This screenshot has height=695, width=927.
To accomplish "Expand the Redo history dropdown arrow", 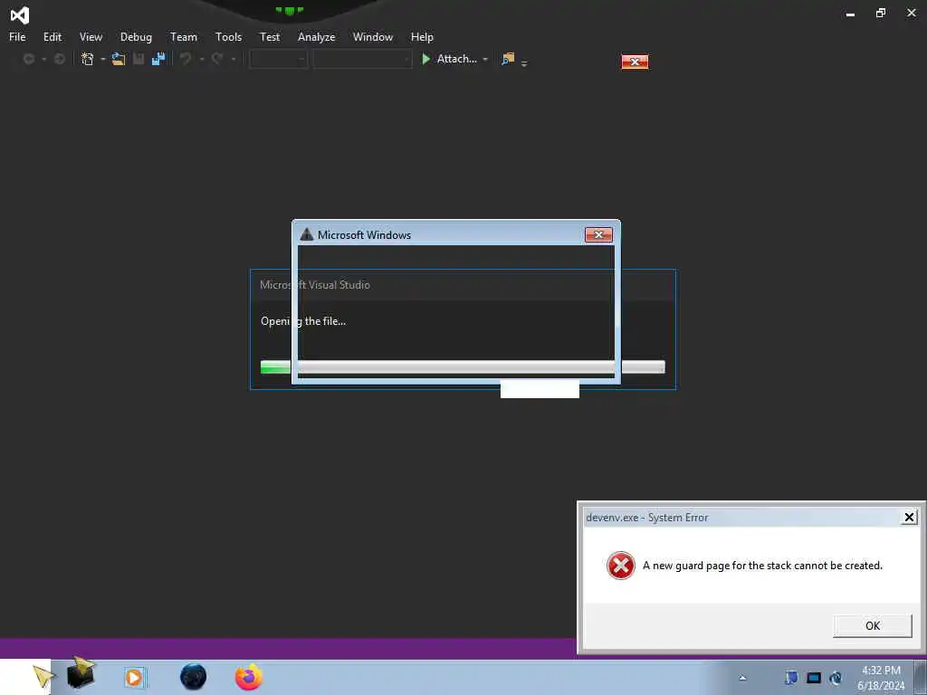I will 233,59.
